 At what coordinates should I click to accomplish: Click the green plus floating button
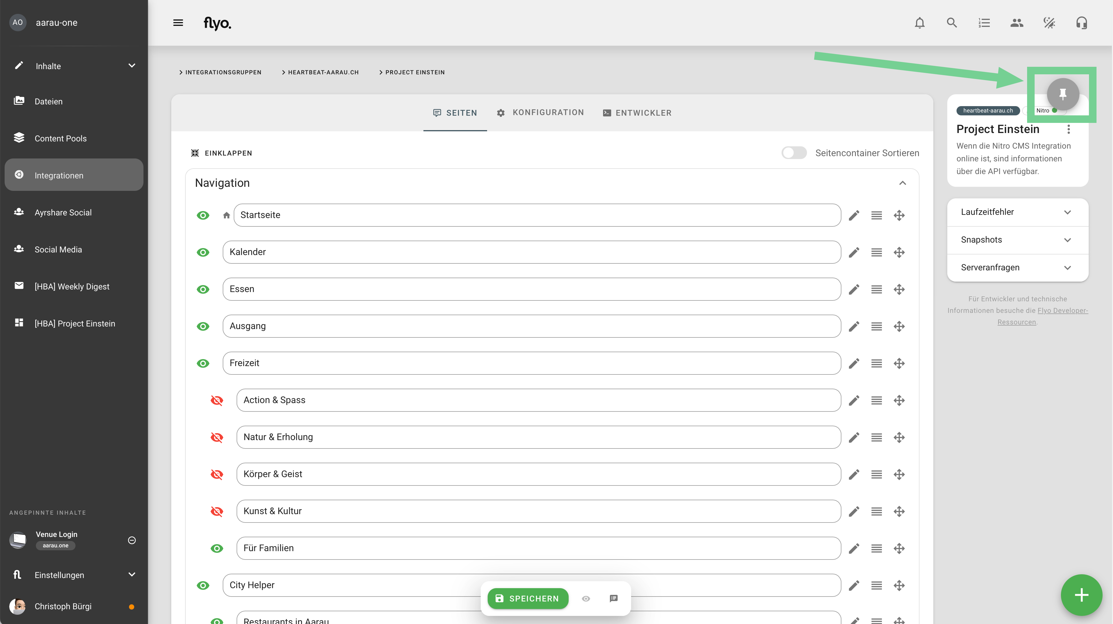(x=1081, y=595)
